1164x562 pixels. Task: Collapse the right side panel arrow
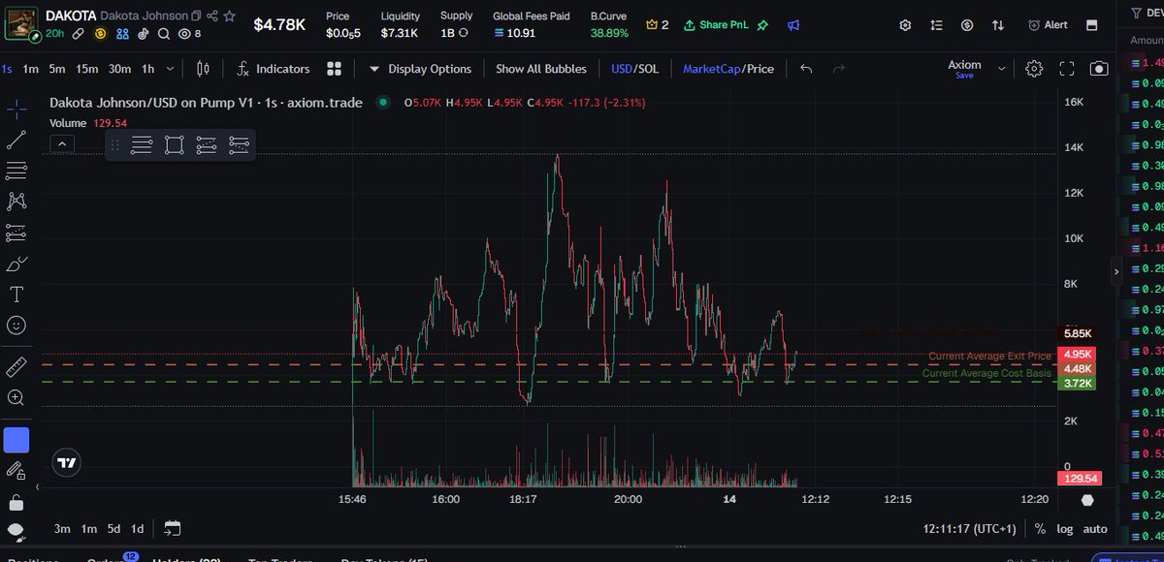pyautogui.click(x=1115, y=271)
